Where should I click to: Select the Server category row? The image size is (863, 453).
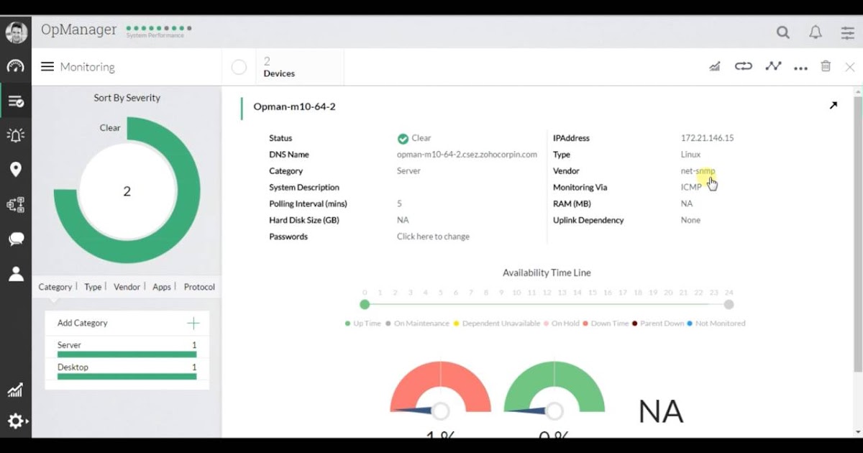127,349
